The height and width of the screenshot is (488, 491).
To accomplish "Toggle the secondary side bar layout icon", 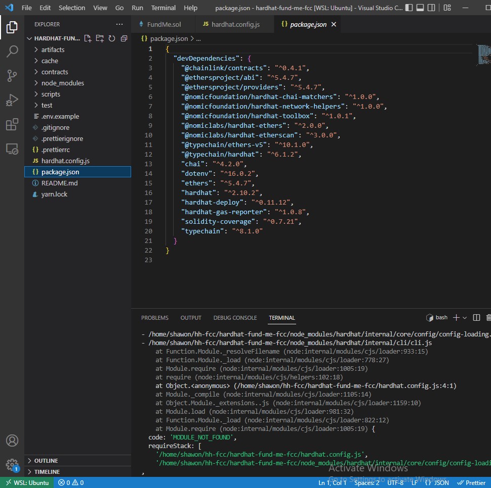I will [x=431, y=8].
